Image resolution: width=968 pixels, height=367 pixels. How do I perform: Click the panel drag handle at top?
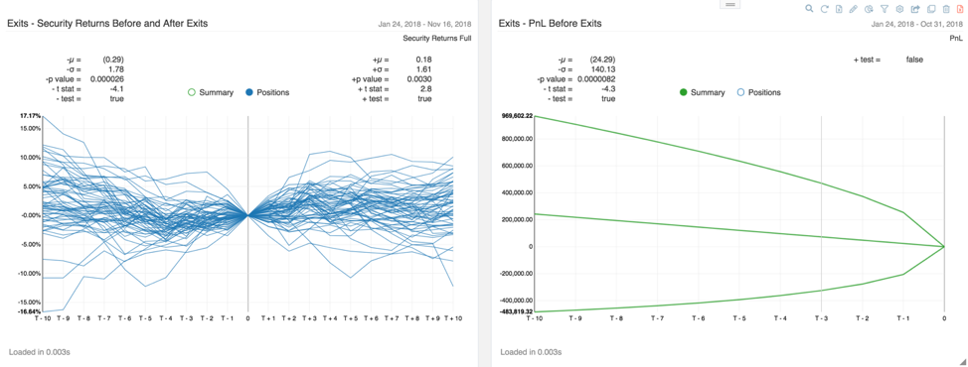coord(729,4)
